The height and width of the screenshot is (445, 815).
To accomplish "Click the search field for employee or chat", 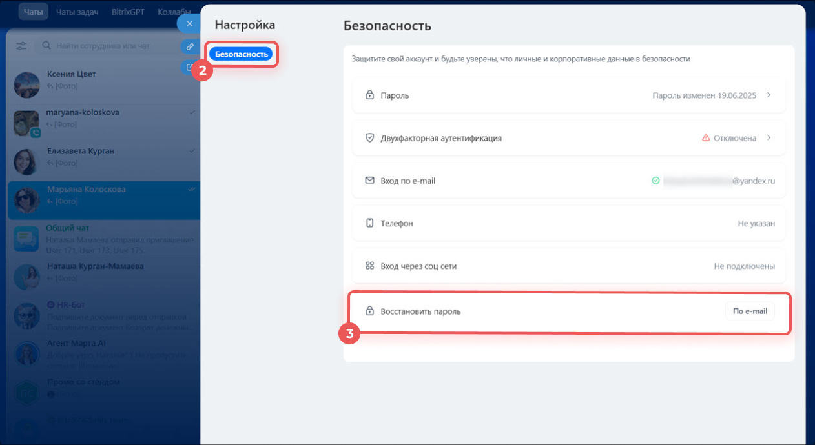I will (110, 46).
